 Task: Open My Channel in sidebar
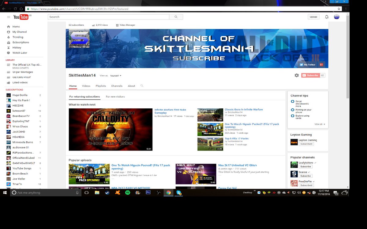pyautogui.click(x=20, y=32)
